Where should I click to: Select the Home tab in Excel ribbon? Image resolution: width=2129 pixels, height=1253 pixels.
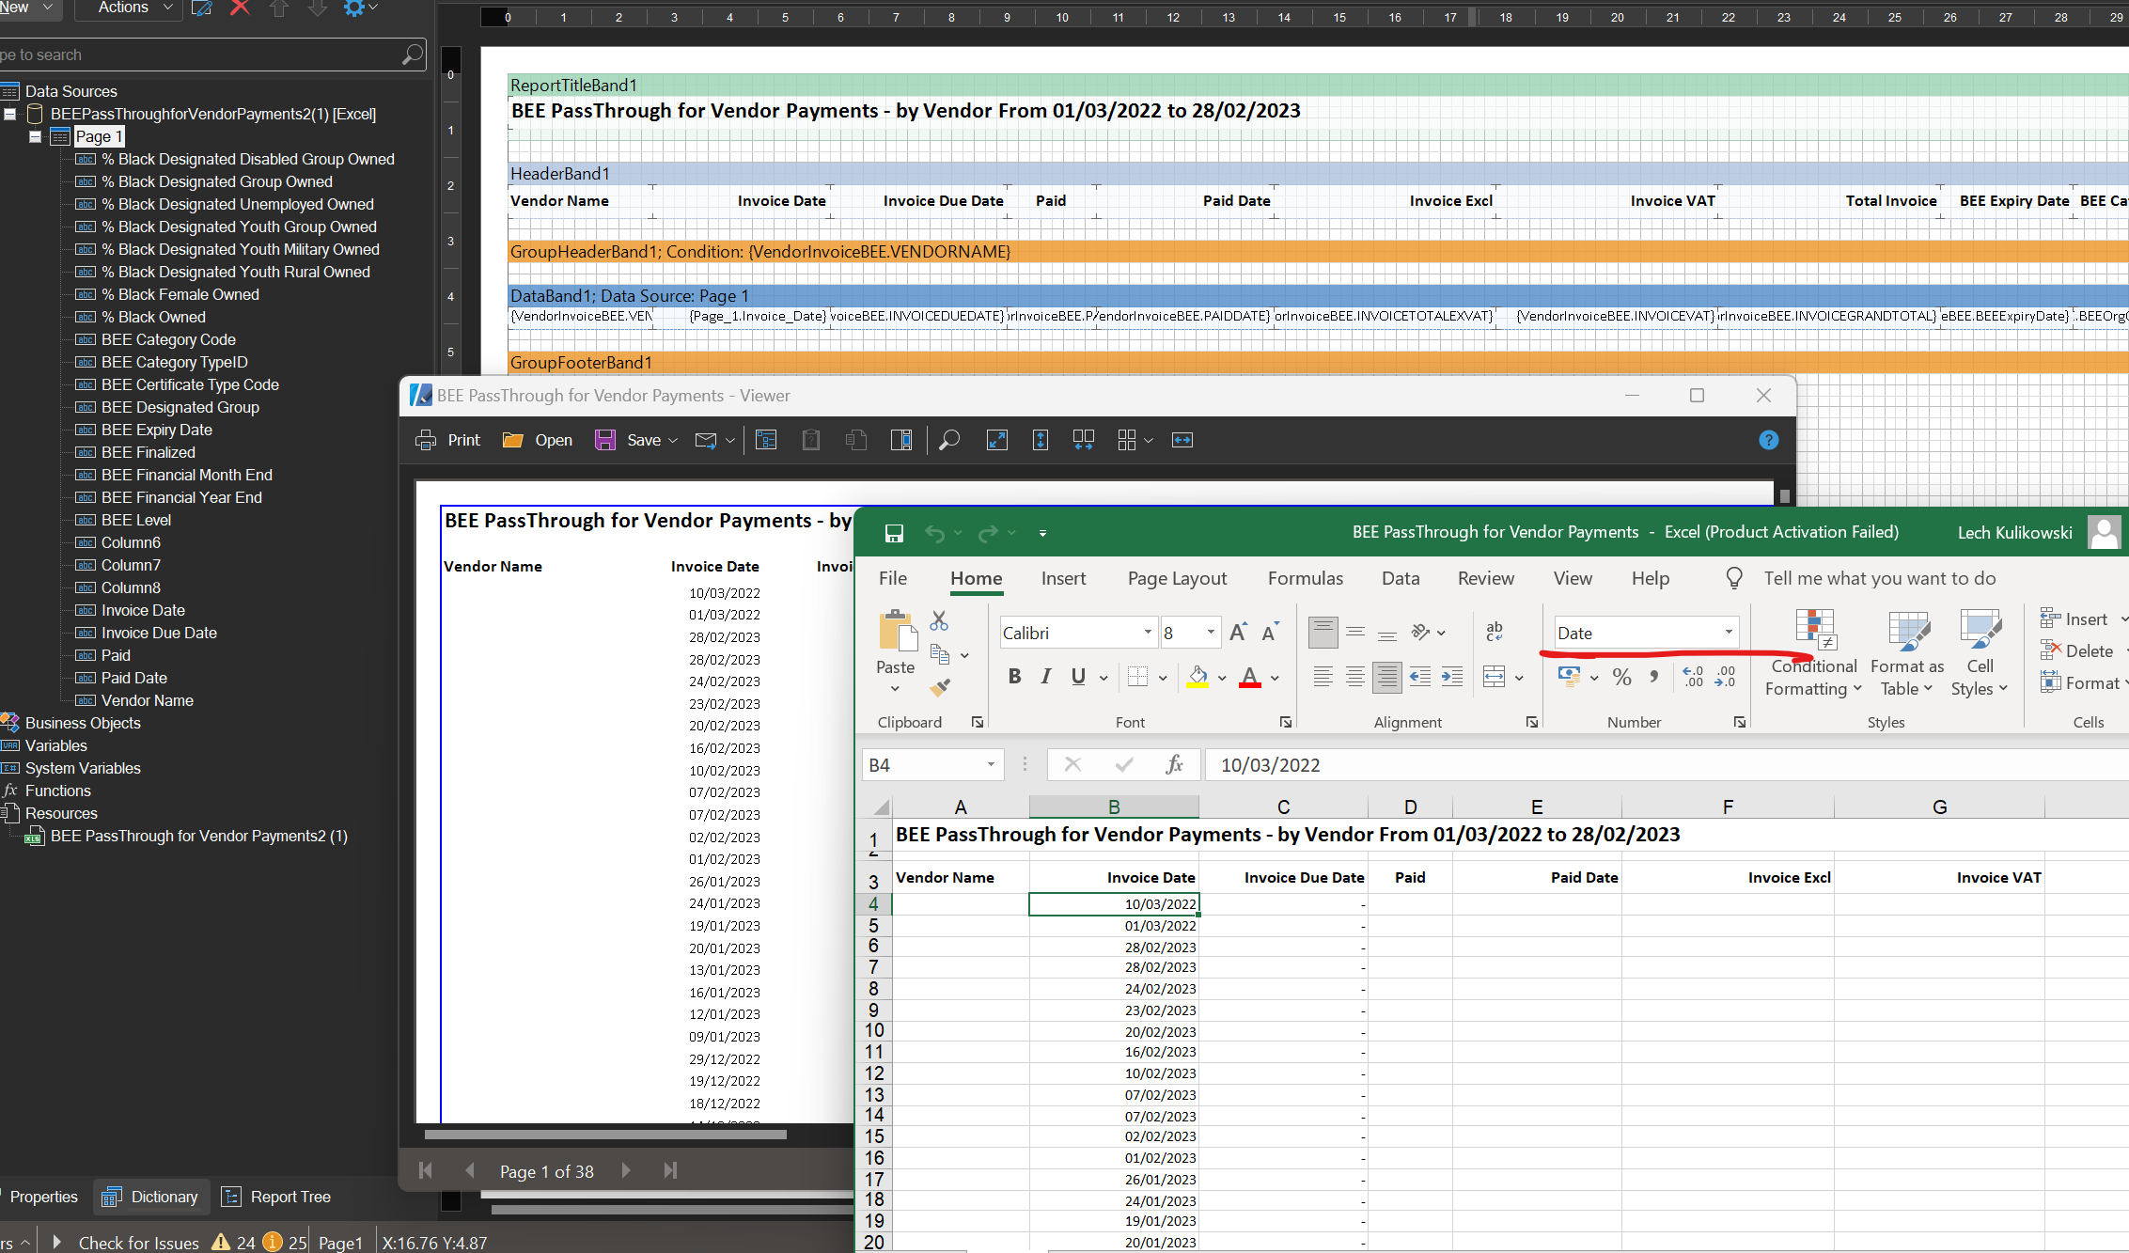(x=974, y=577)
